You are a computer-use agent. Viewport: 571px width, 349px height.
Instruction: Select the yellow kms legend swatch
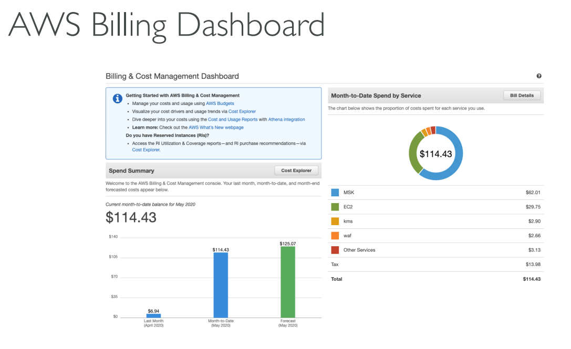tap(335, 221)
